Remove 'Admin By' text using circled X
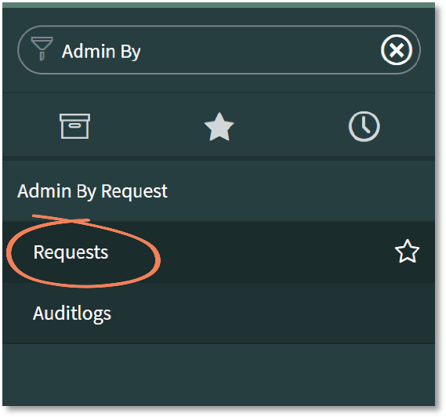446x417 pixels. 397,50
